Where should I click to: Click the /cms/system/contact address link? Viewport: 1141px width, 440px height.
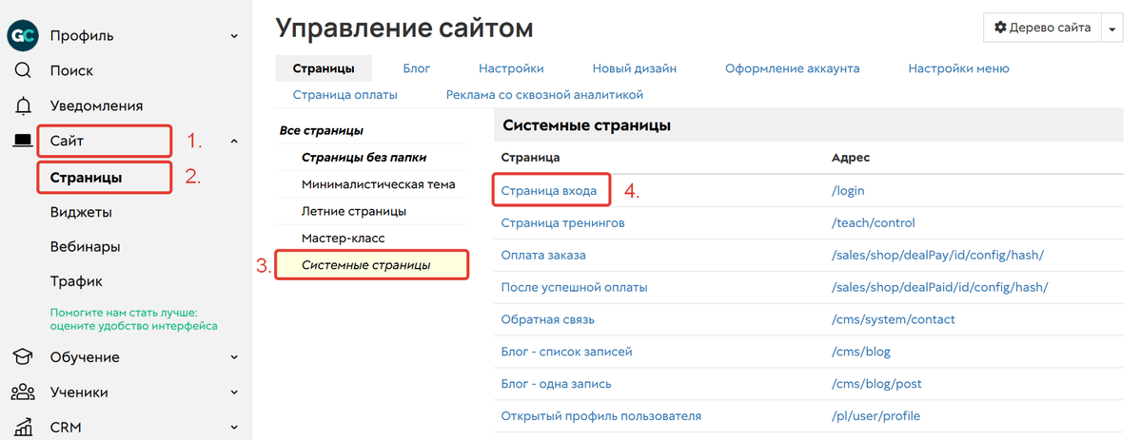point(893,319)
